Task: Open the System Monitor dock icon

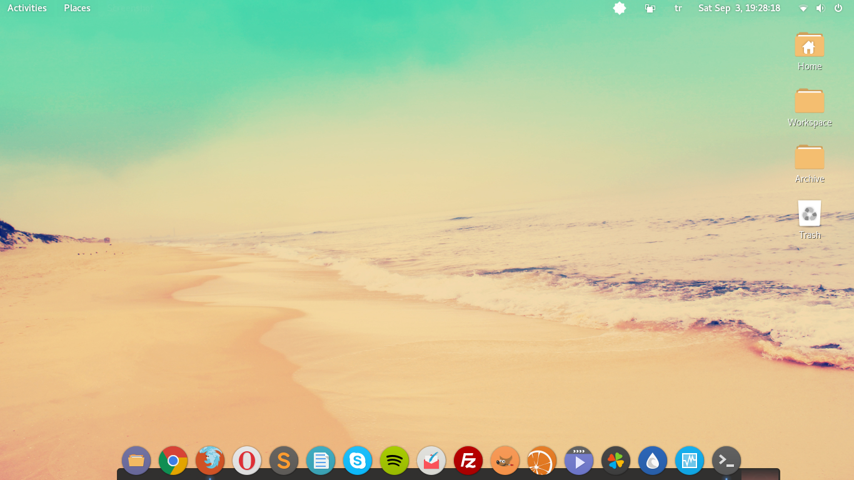Action: pyautogui.click(x=690, y=461)
